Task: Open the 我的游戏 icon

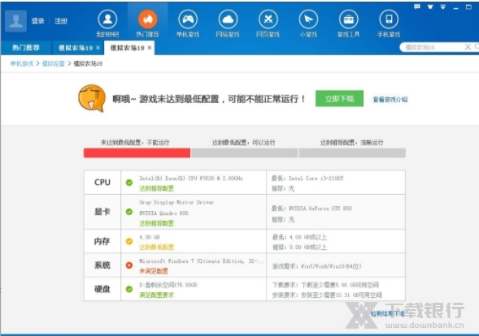Action: coord(107,19)
